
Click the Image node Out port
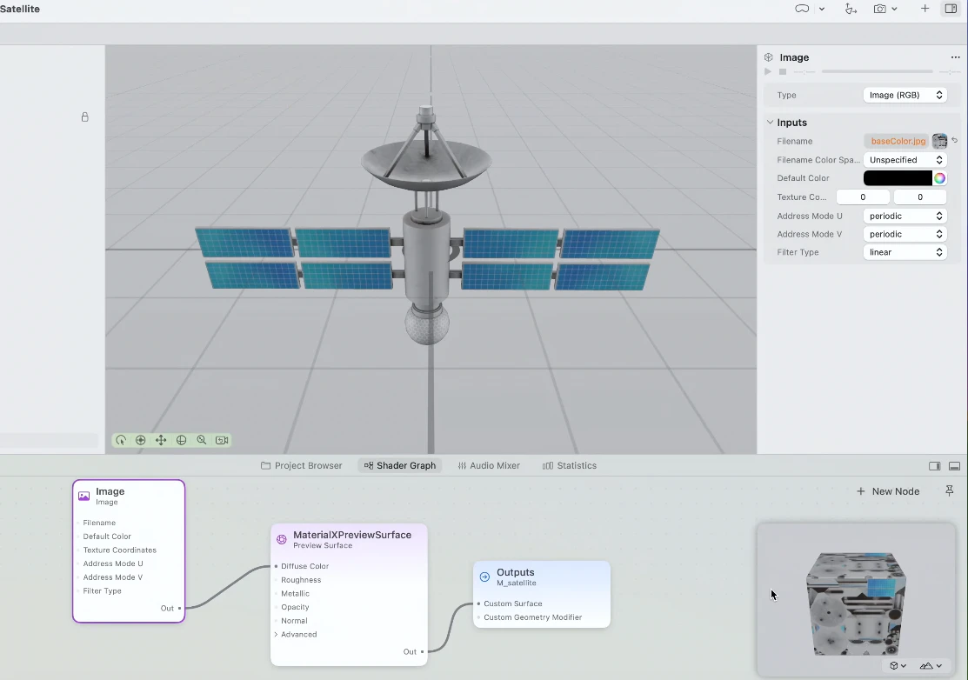tap(180, 609)
